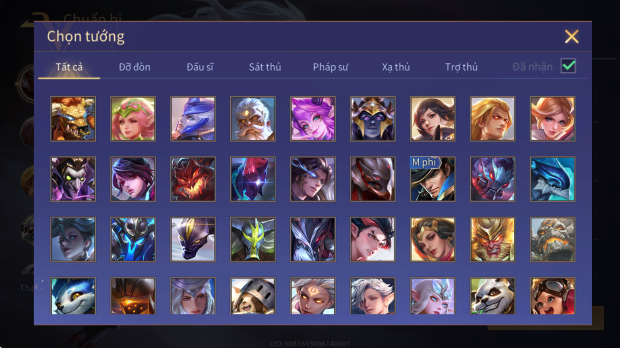This screenshot has width=620, height=348.
Task: Show the 'Pháp sư' heroes tab
Action: [330, 67]
